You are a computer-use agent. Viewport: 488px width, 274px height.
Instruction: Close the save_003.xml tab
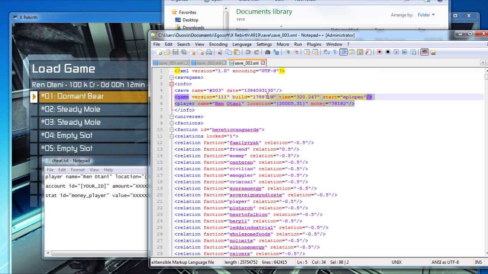pos(263,63)
